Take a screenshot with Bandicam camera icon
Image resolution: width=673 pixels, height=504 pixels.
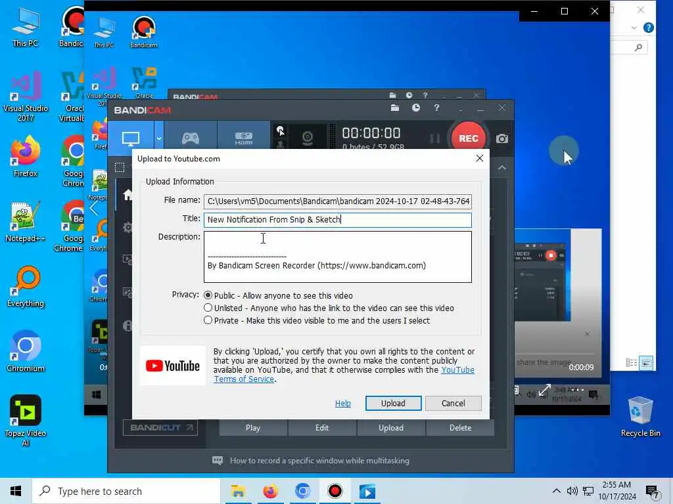(501, 138)
